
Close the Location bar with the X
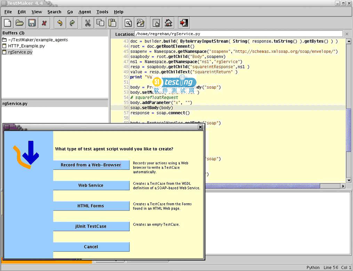coord(347,34)
